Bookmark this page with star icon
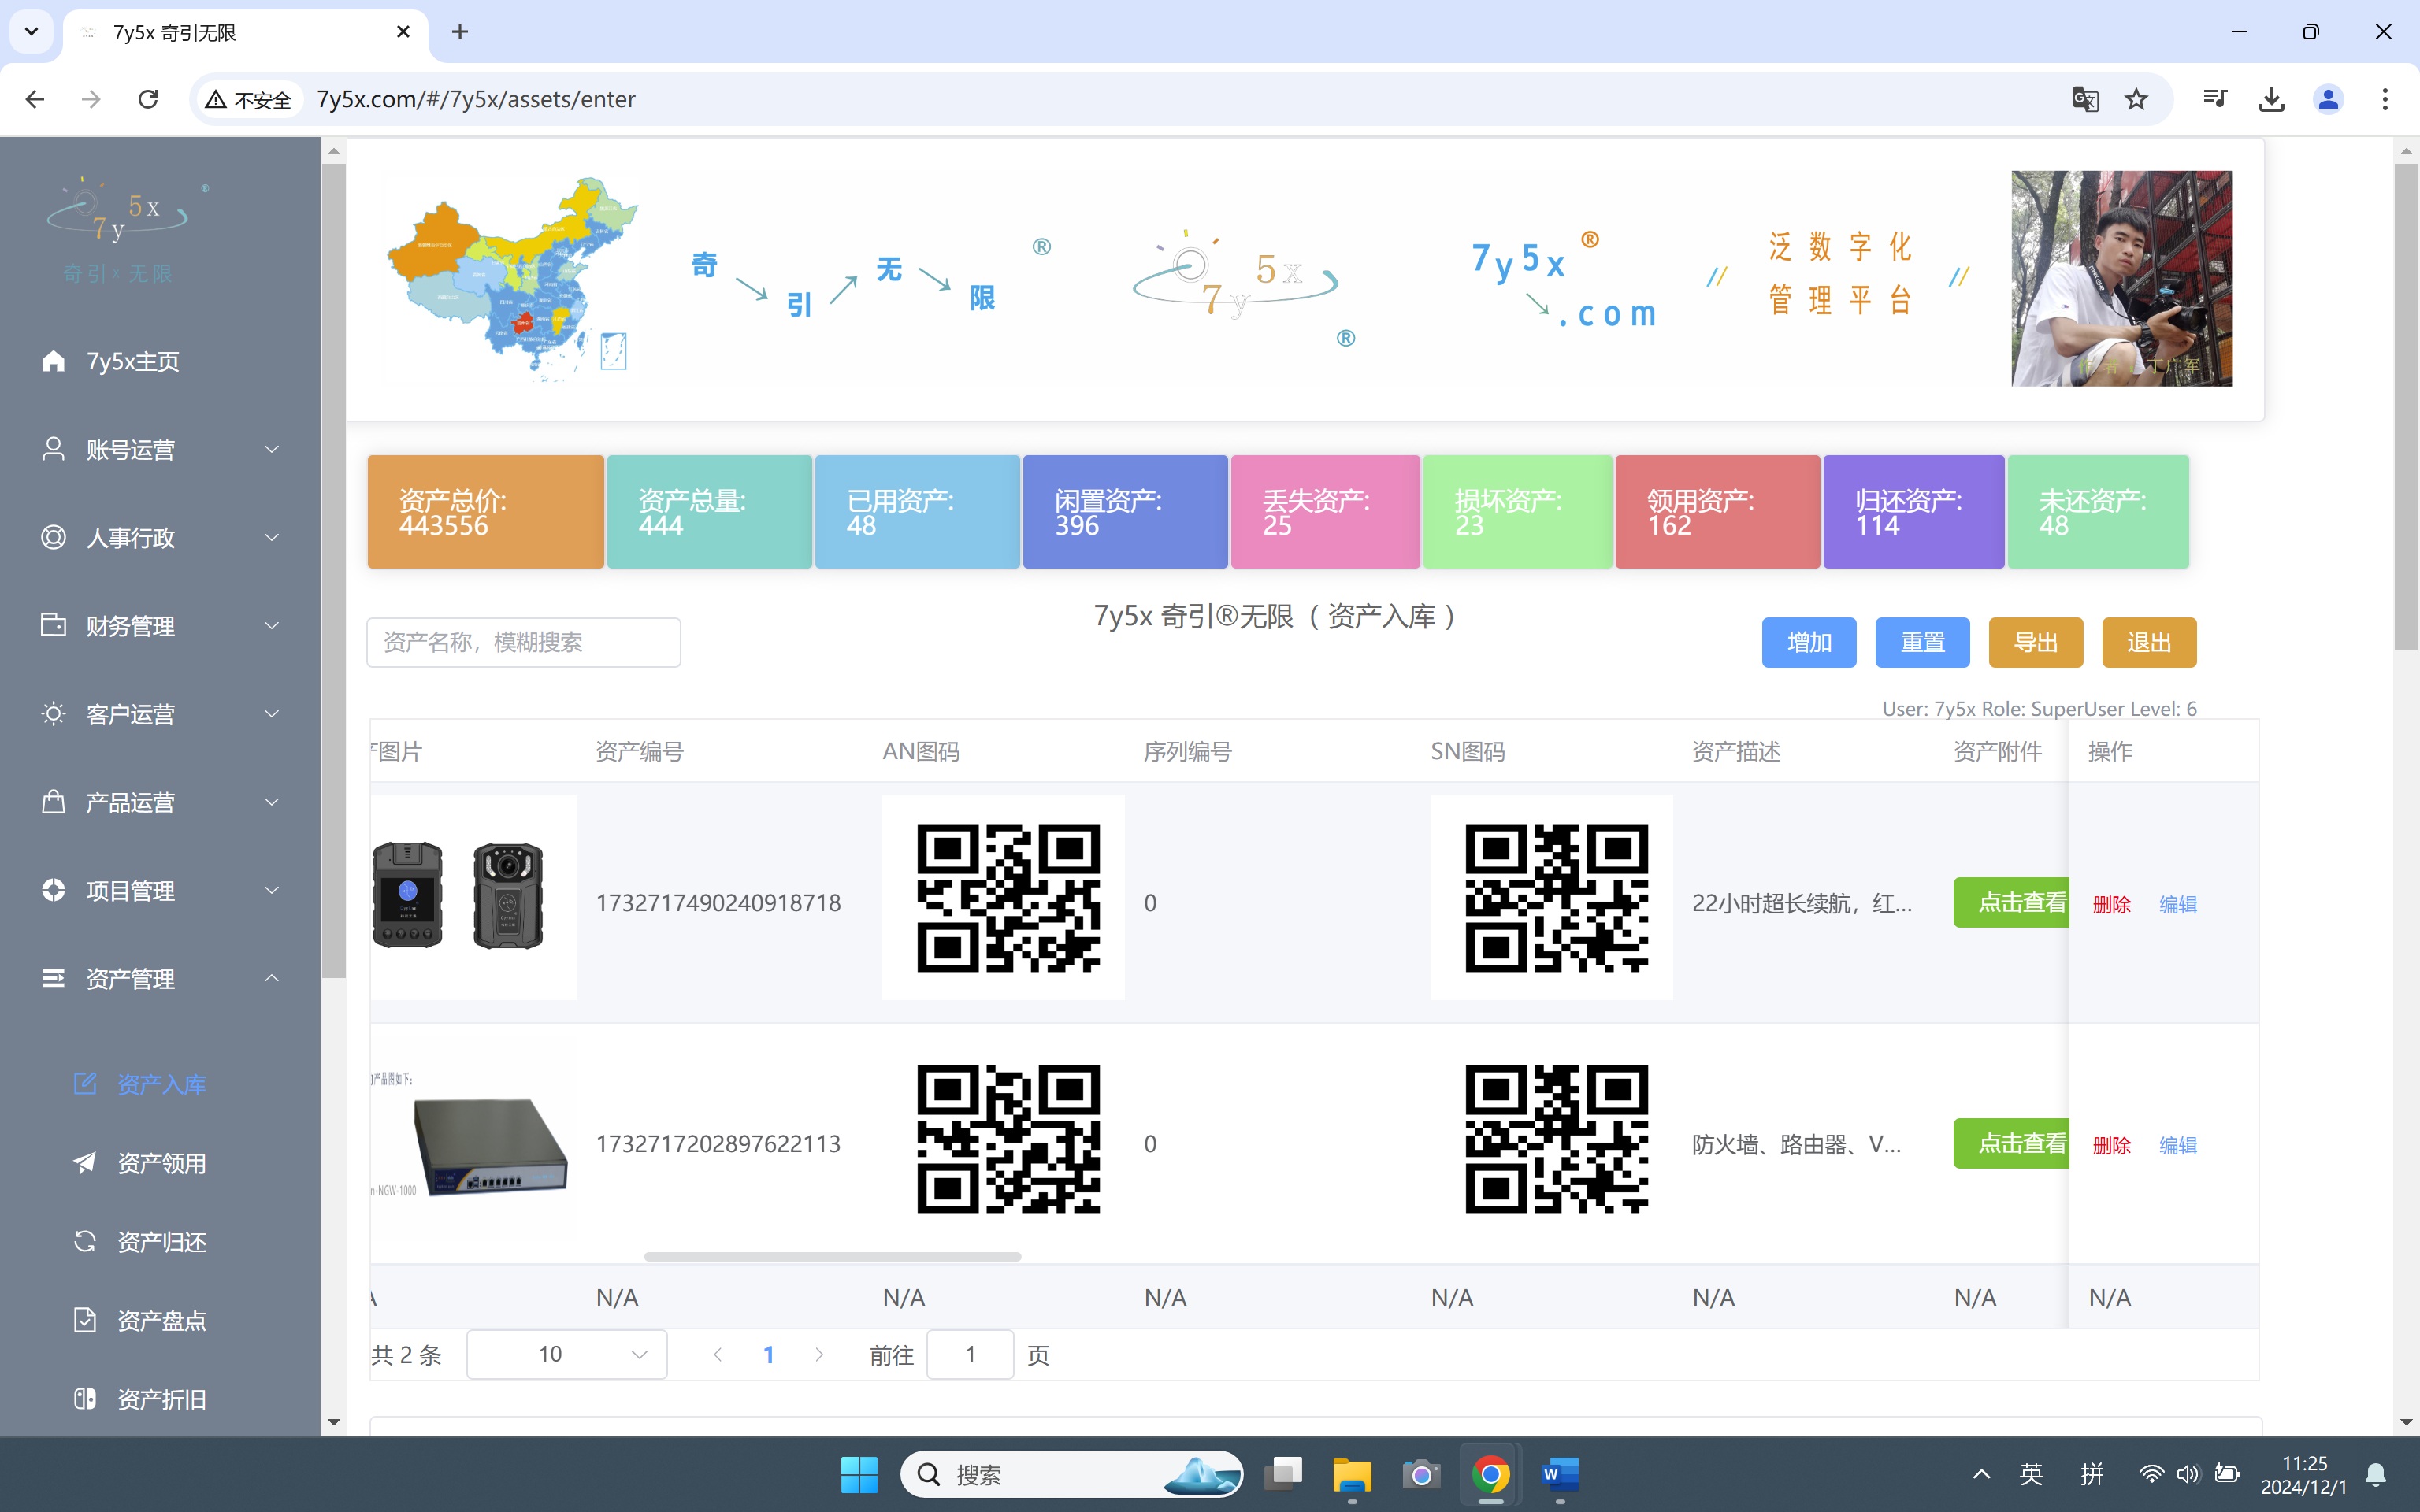2420x1512 pixels. tap(2136, 99)
